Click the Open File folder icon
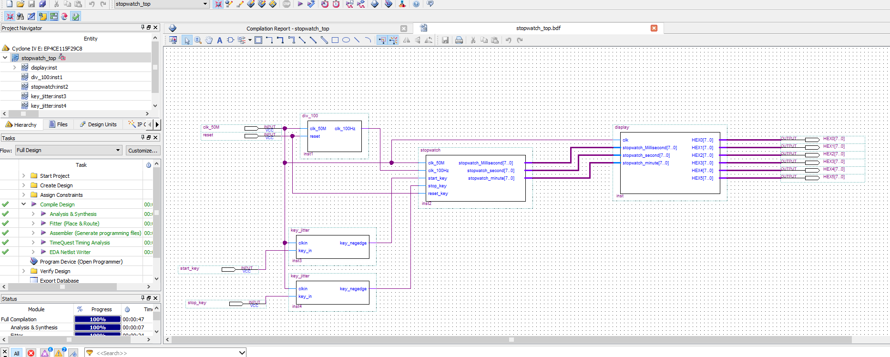Viewport: 890px width, 357px height. click(20, 4)
